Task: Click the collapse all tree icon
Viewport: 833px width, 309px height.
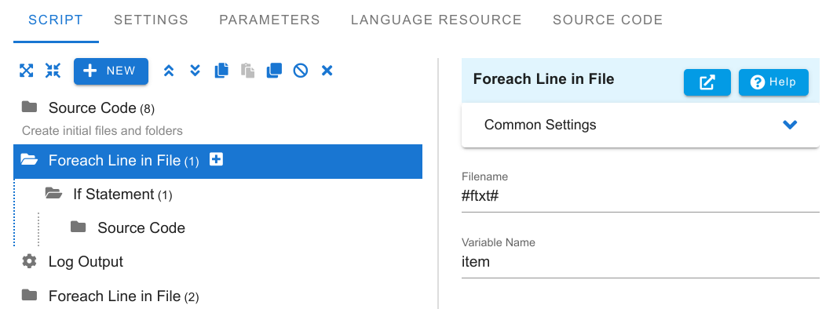Action: (x=53, y=71)
